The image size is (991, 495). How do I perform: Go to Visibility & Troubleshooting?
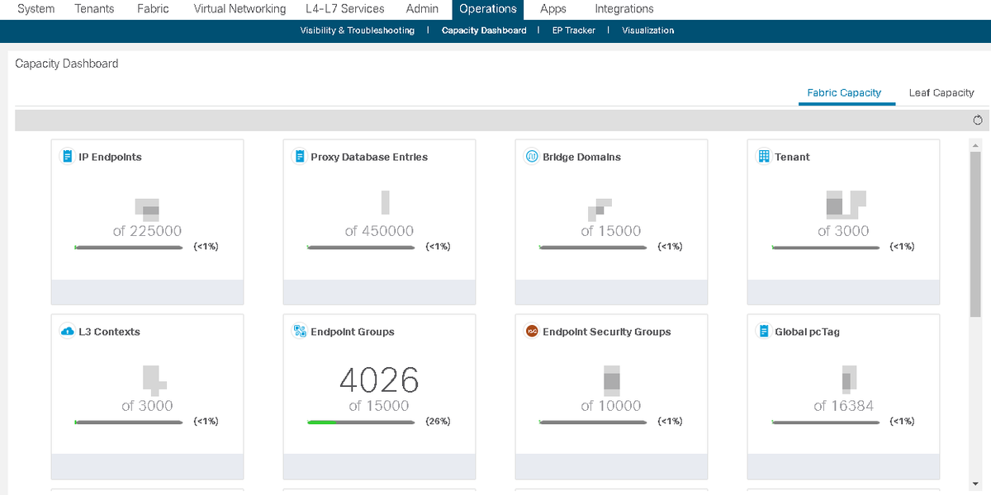[x=358, y=31]
